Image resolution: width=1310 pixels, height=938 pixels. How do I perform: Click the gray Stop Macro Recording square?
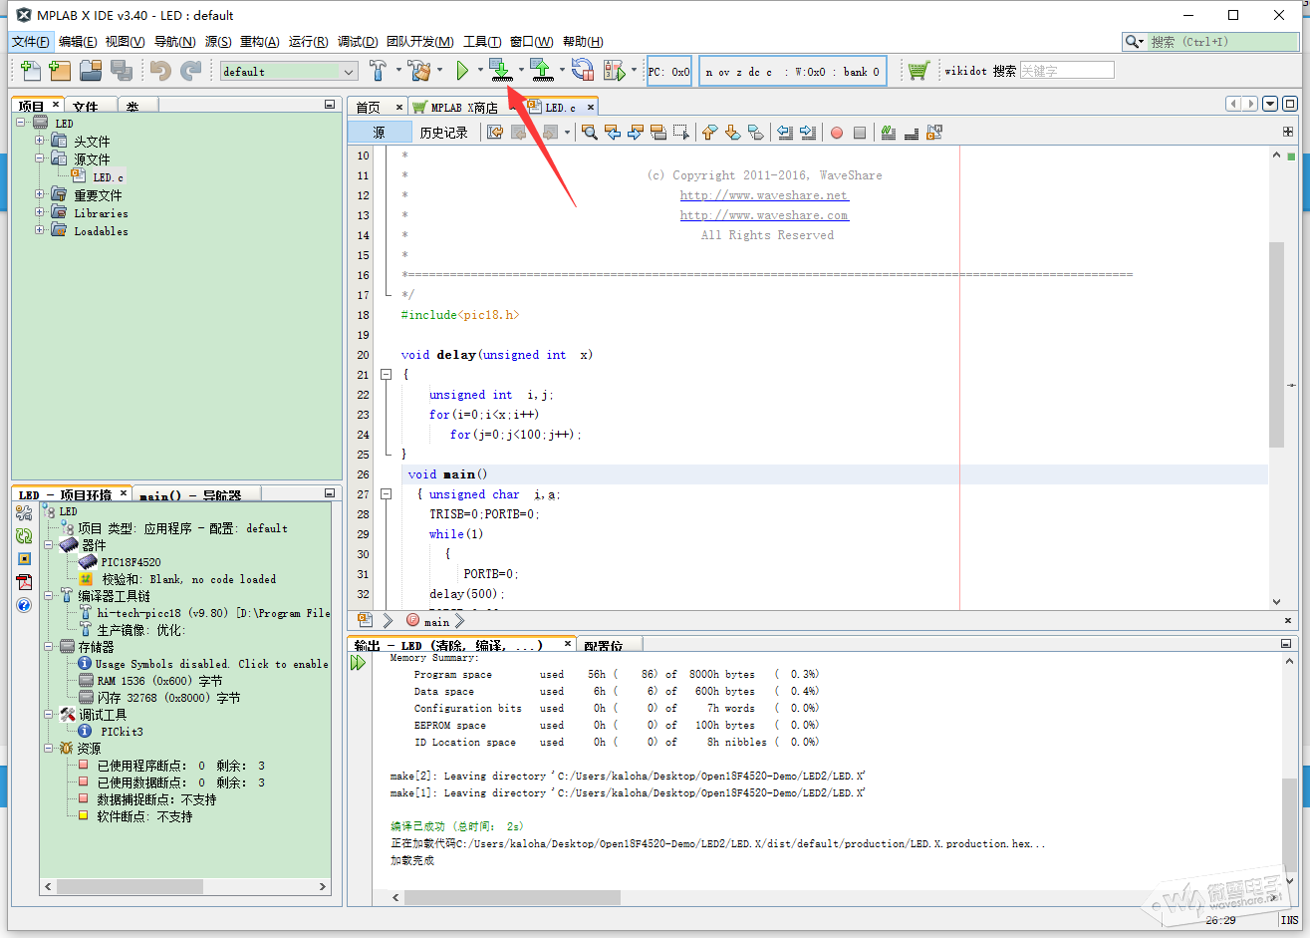860,133
